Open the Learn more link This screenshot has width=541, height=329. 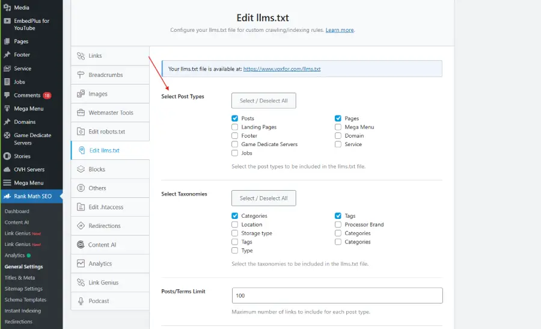[340, 30]
